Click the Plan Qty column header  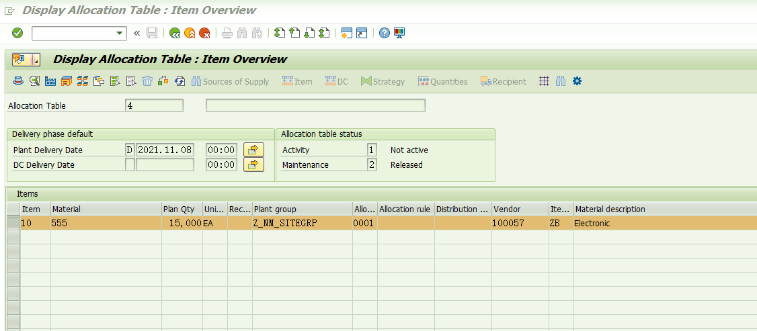[182, 209]
